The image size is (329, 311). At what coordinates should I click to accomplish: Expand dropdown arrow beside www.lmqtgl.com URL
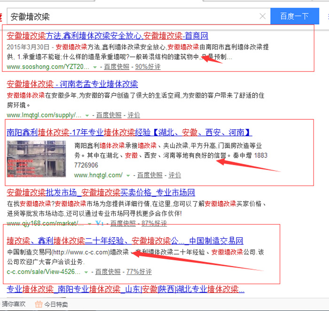pos(87,115)
